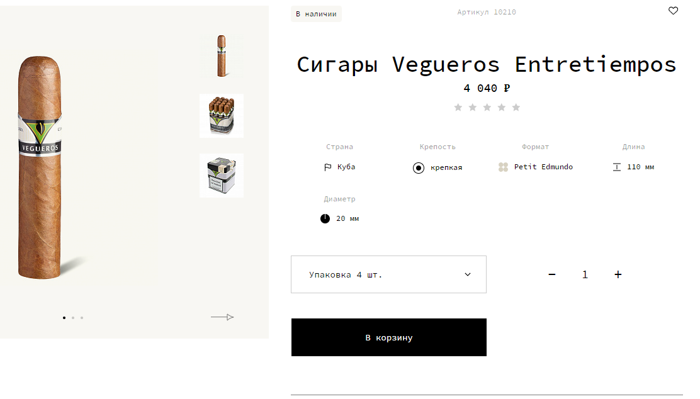Select the single cigar thumbnail
This screenshot has width=700, height=399.
tap(222, 56)
